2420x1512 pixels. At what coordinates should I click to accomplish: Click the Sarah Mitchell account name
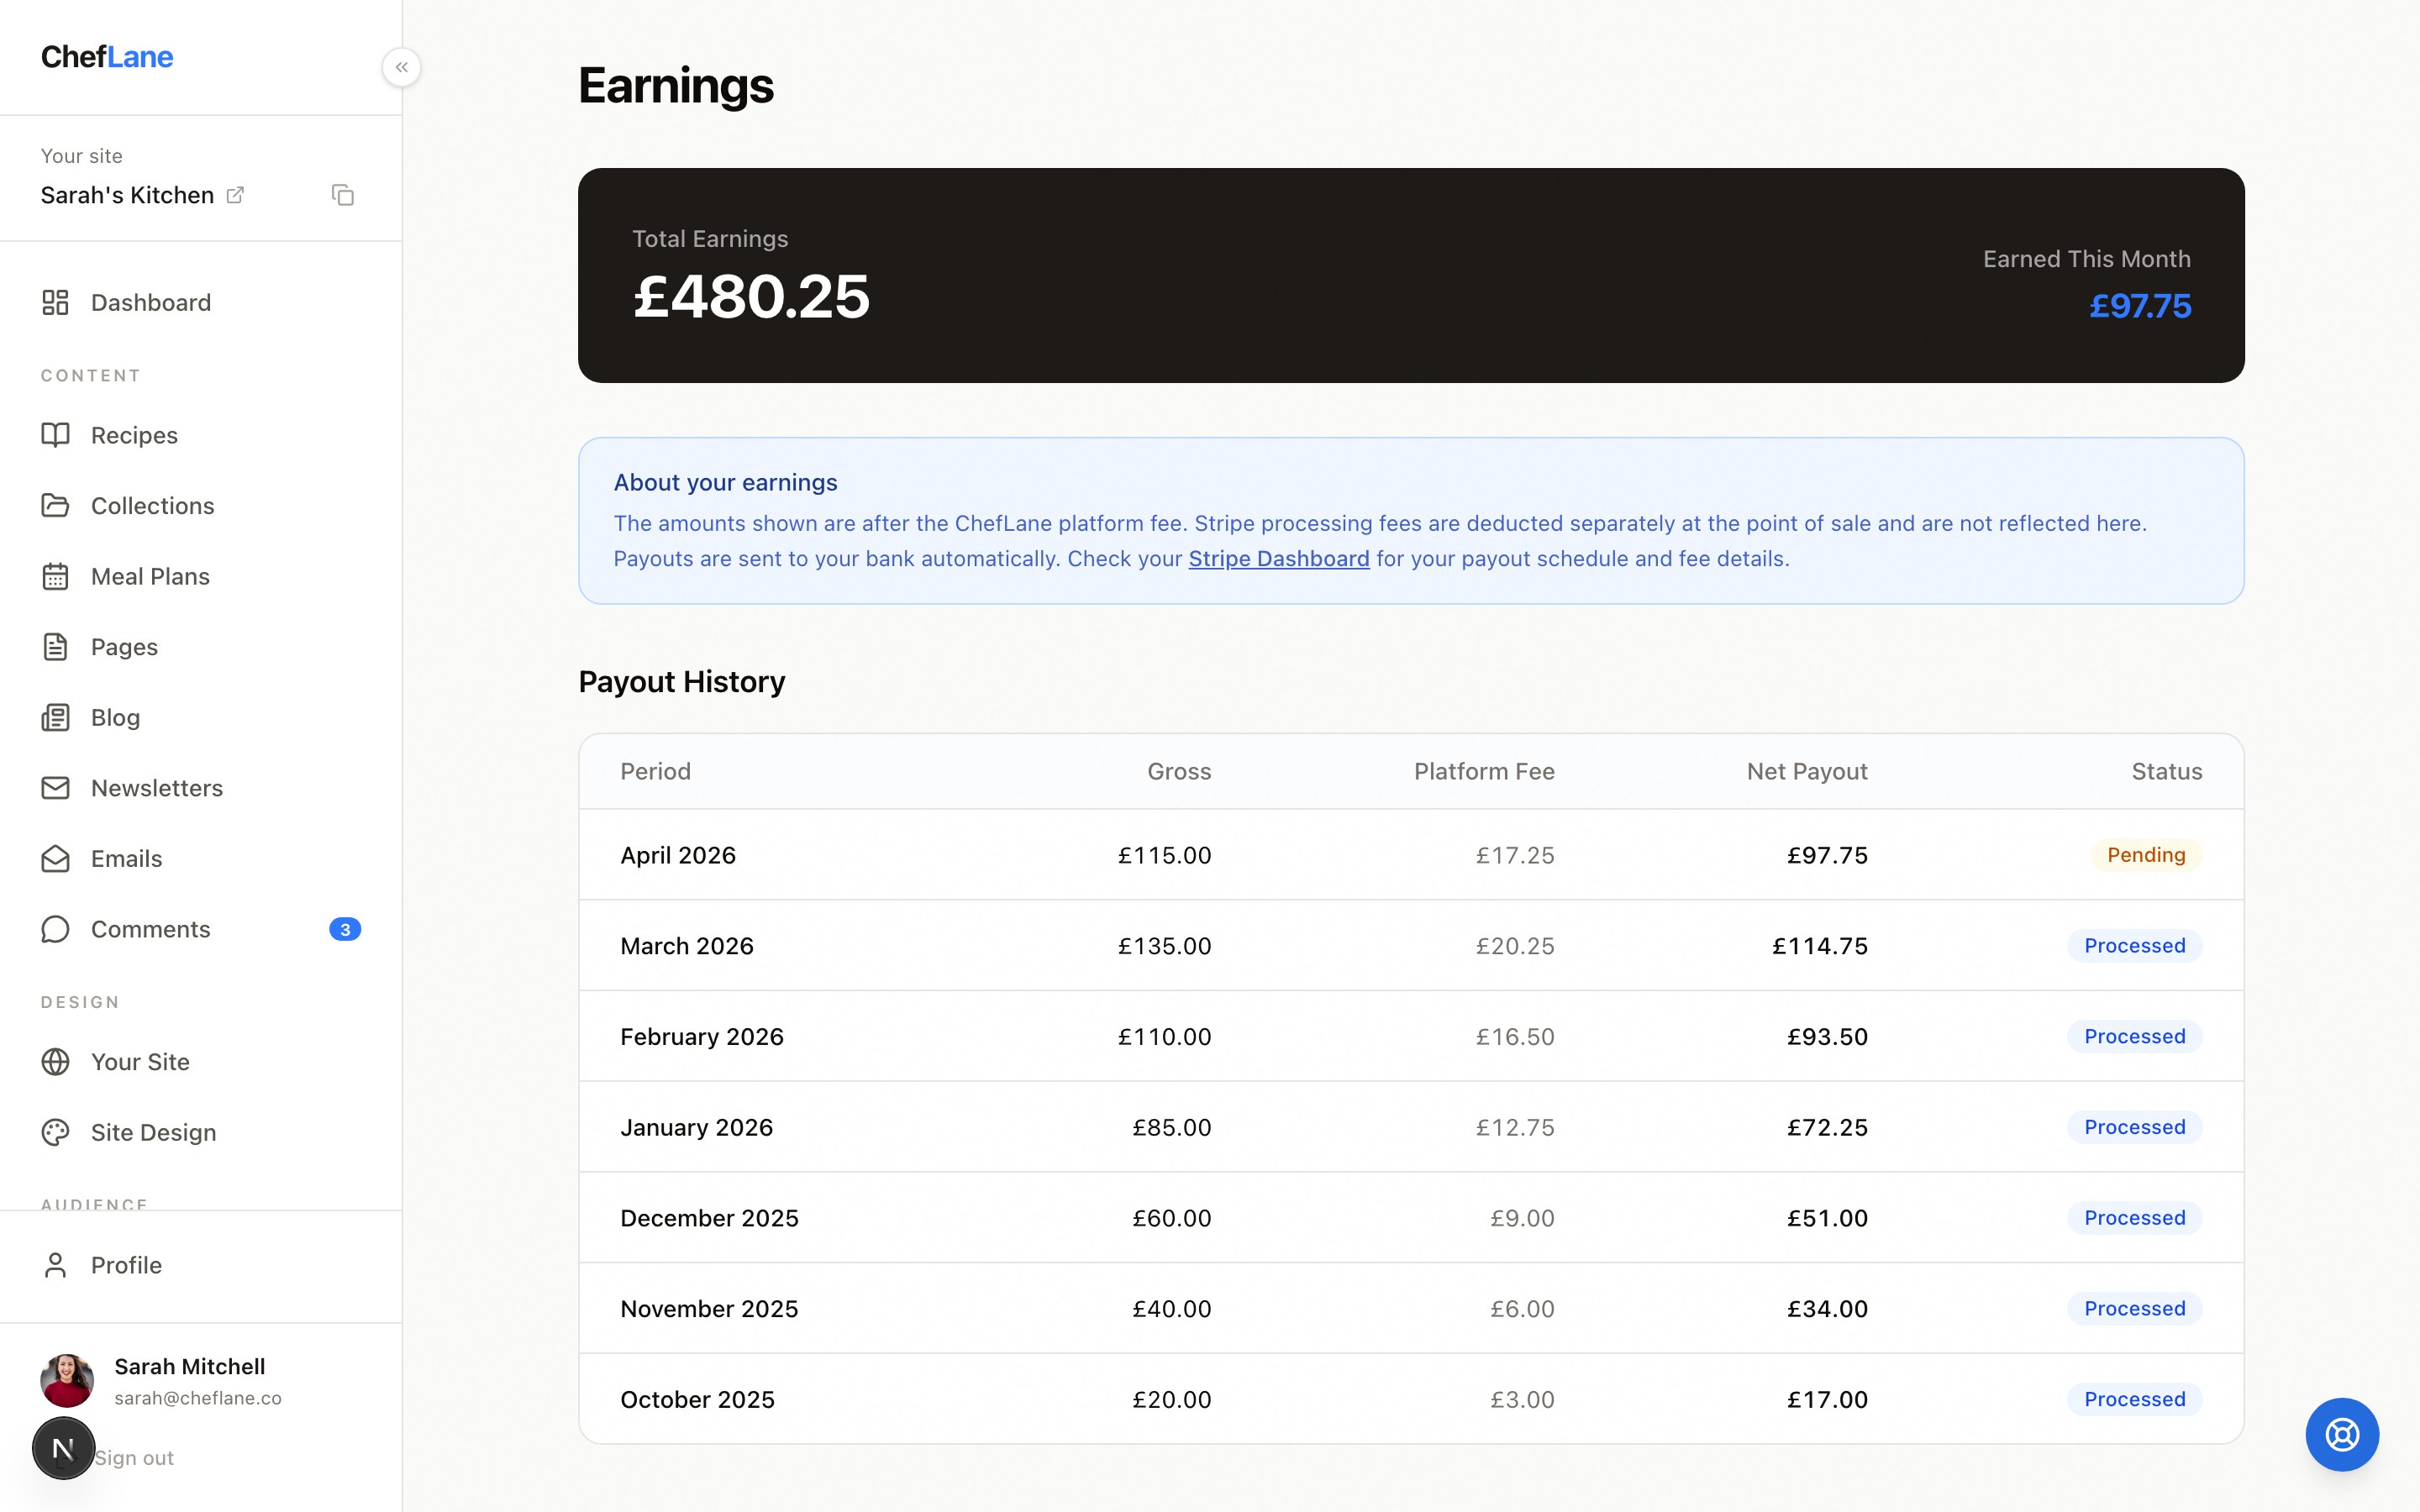click(x=190, y=1367)
